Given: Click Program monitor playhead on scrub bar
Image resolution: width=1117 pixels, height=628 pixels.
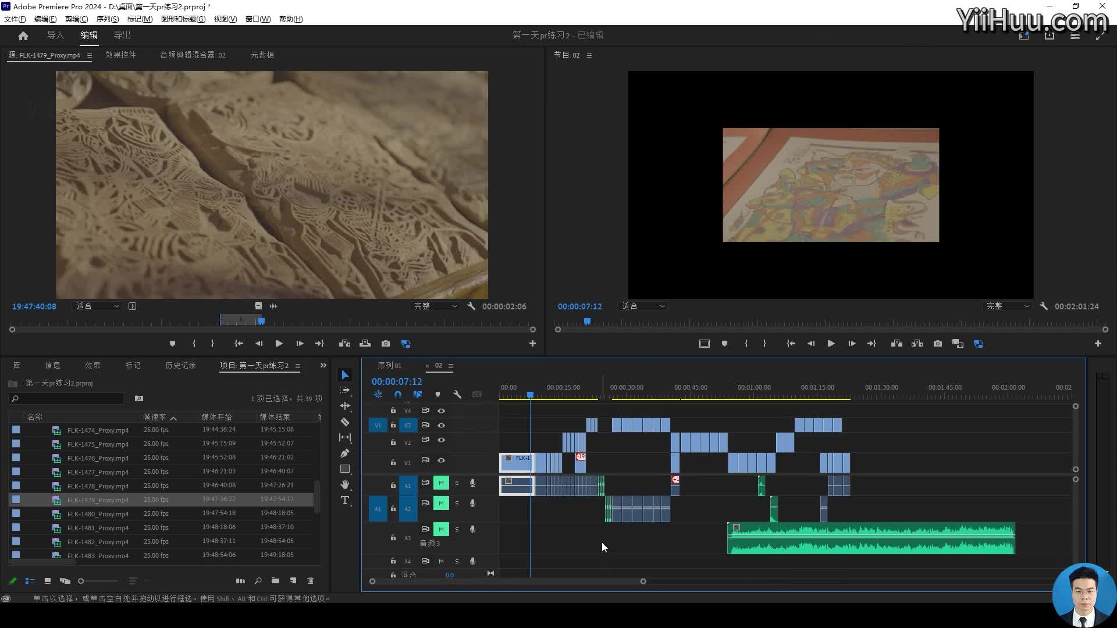Looking at the screenshot, I should pos(587,320).
